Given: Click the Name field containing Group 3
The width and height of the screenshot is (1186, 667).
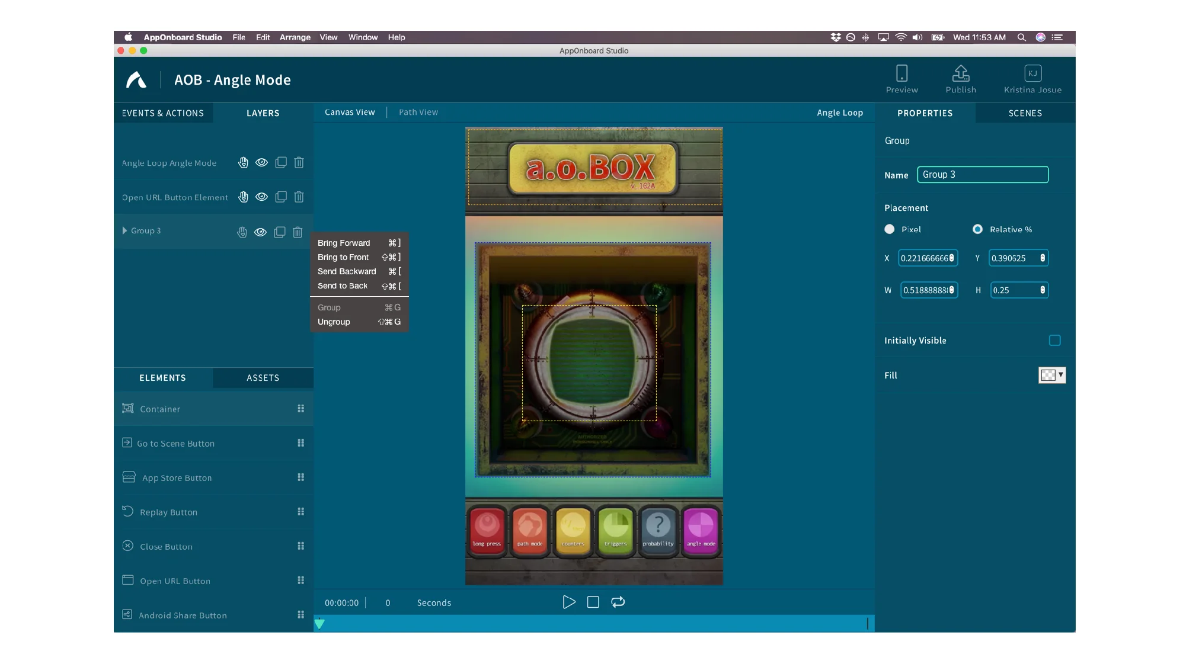Looking at the screenshot, I should [983, 175].
